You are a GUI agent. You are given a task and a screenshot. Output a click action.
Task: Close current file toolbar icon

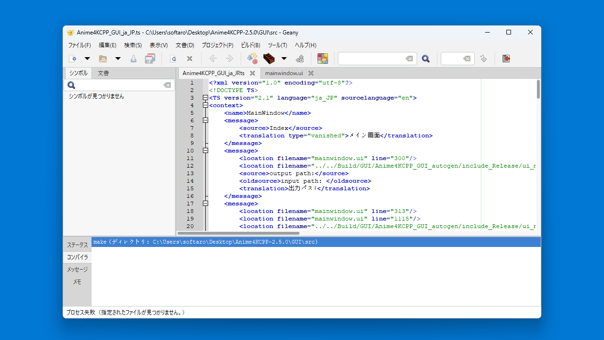(x=190, y=59)
